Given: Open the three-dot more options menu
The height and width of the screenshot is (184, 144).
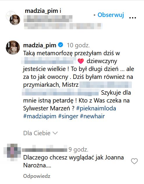Looking at the screenshot, I should 133,18.
